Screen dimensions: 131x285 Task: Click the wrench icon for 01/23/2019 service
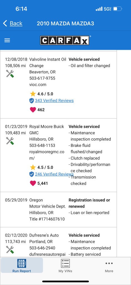10,141
